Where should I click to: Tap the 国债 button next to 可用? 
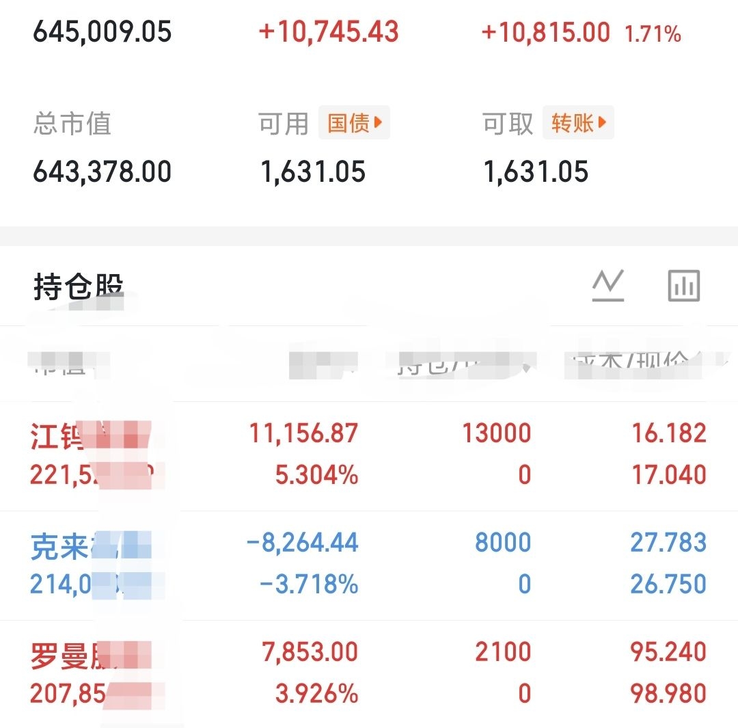[x=354, y=123]
